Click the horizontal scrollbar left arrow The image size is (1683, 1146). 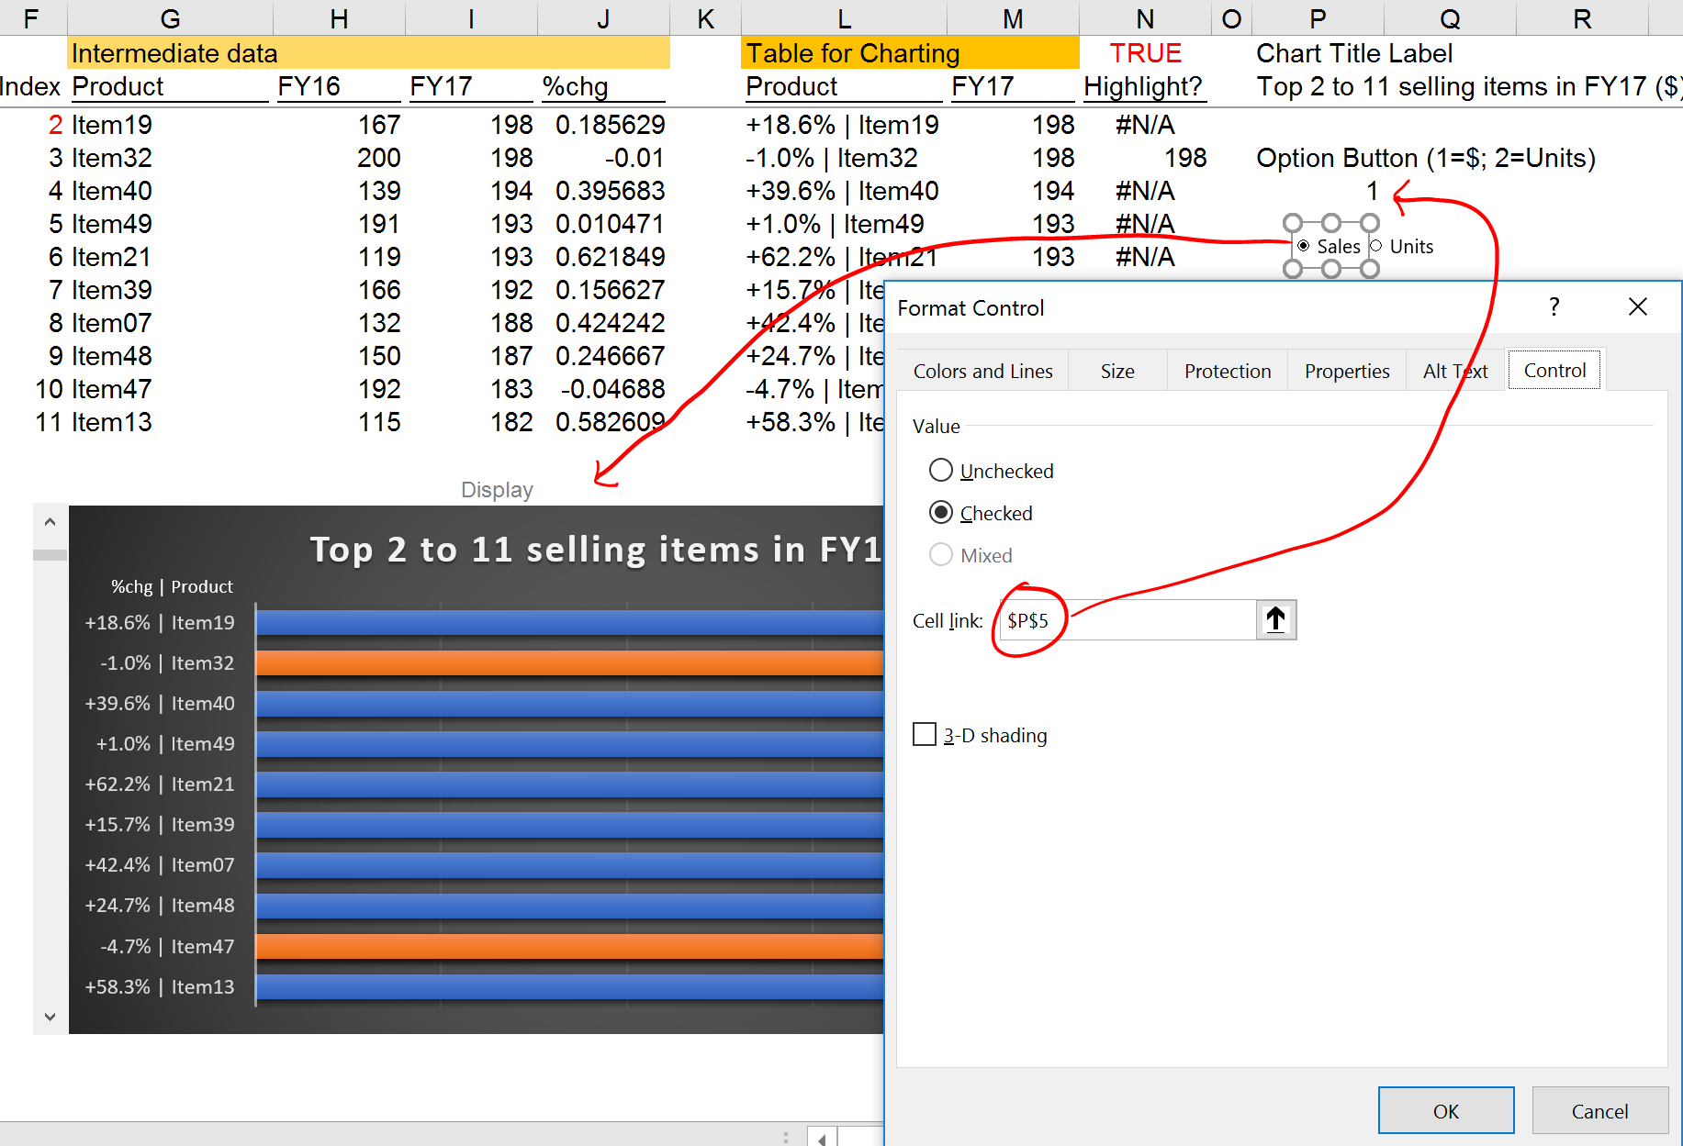click(822, 1139)
